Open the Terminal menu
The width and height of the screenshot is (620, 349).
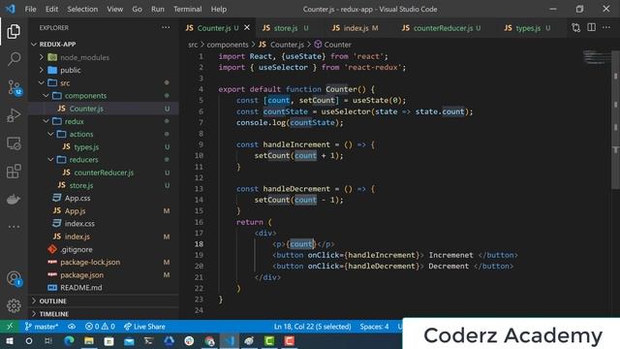click(187, 9)
